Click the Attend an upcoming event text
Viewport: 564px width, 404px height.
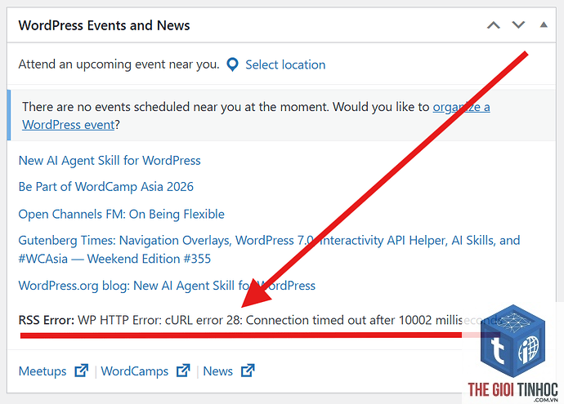(x=119, y=64)
